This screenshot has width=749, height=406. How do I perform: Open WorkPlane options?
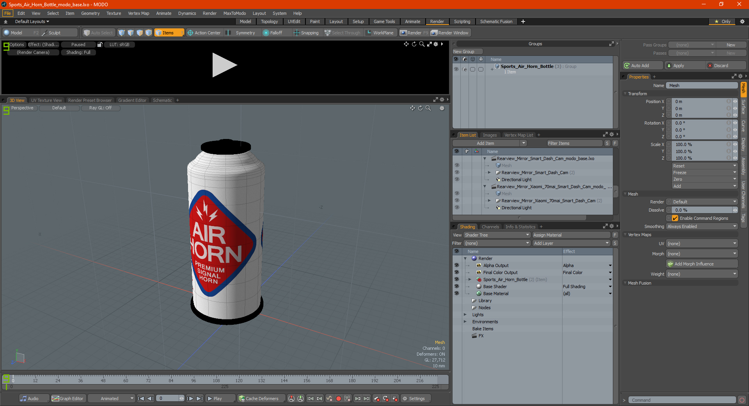point(380,33)
